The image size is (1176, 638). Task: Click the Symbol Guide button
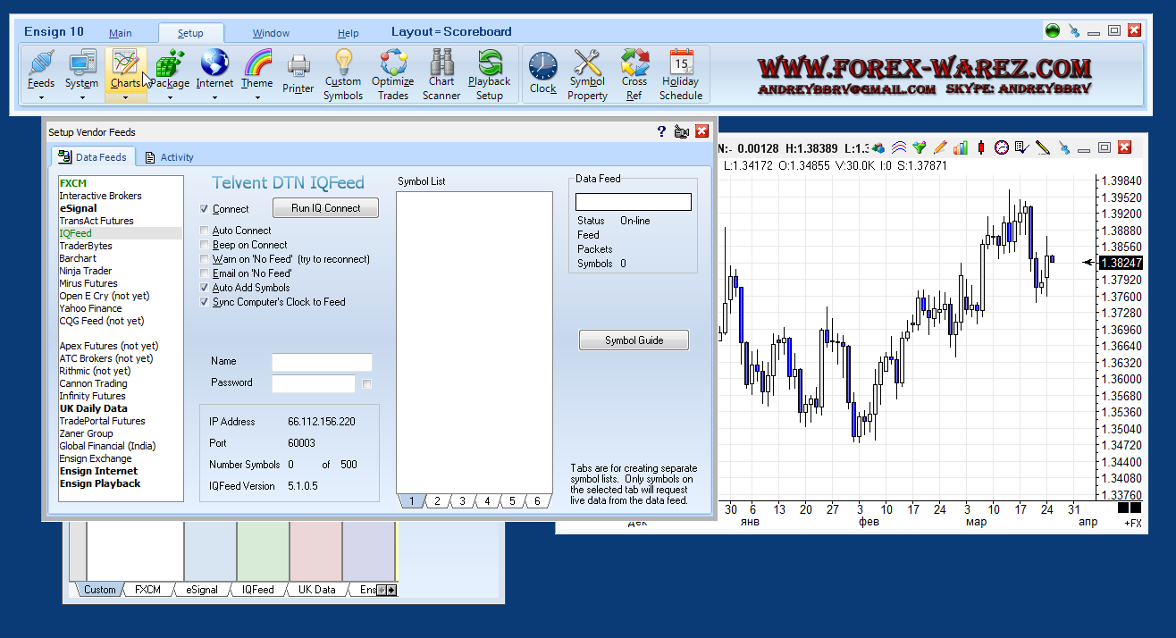[634, 340]
